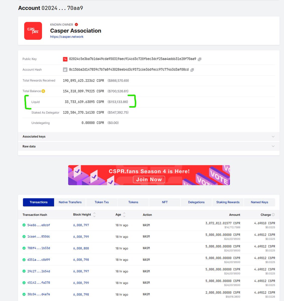Click the info icon beside Charge header
Image resolution: width=284 pixels, height=301 pixels.
[x=273, y=215]
